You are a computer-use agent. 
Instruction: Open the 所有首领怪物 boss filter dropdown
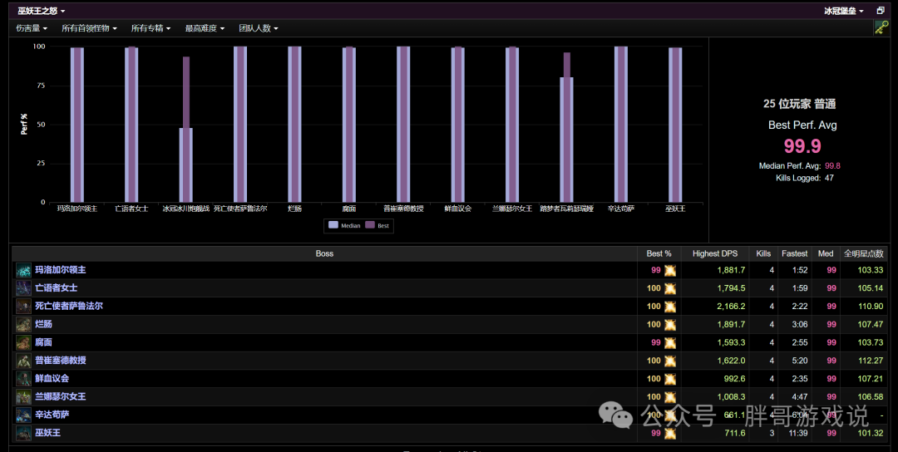coord(89,28)
